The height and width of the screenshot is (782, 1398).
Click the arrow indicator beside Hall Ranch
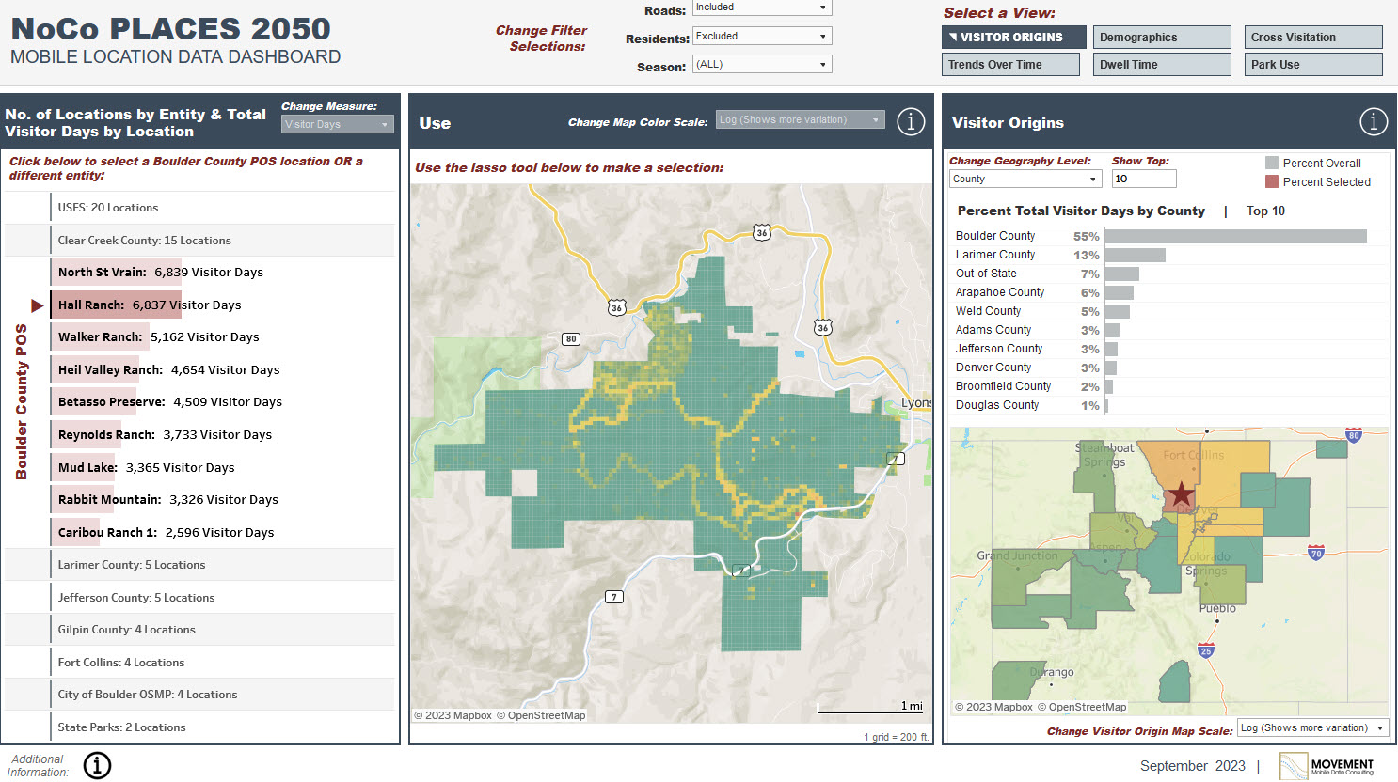click(36, 305)
